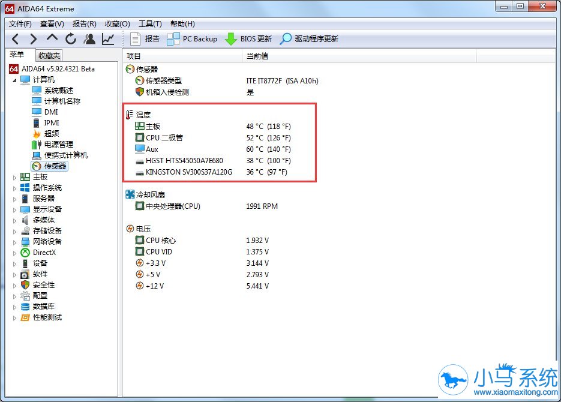This screenshot has height=402, width=561.
Task: Expand the 显示设备 tree node
Action: (14, 209)
